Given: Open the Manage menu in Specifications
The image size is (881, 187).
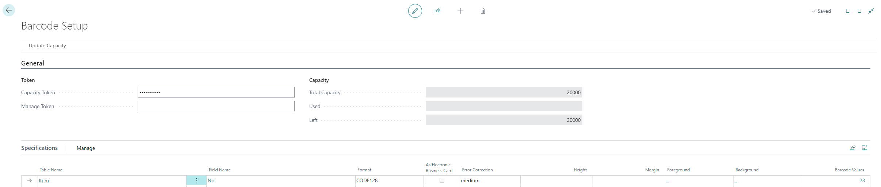Looking at the screenshot, I should (86, 148).
